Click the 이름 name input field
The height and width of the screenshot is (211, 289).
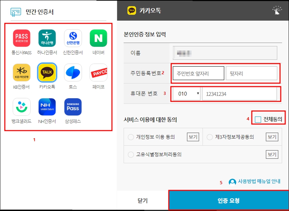point(225,53)
